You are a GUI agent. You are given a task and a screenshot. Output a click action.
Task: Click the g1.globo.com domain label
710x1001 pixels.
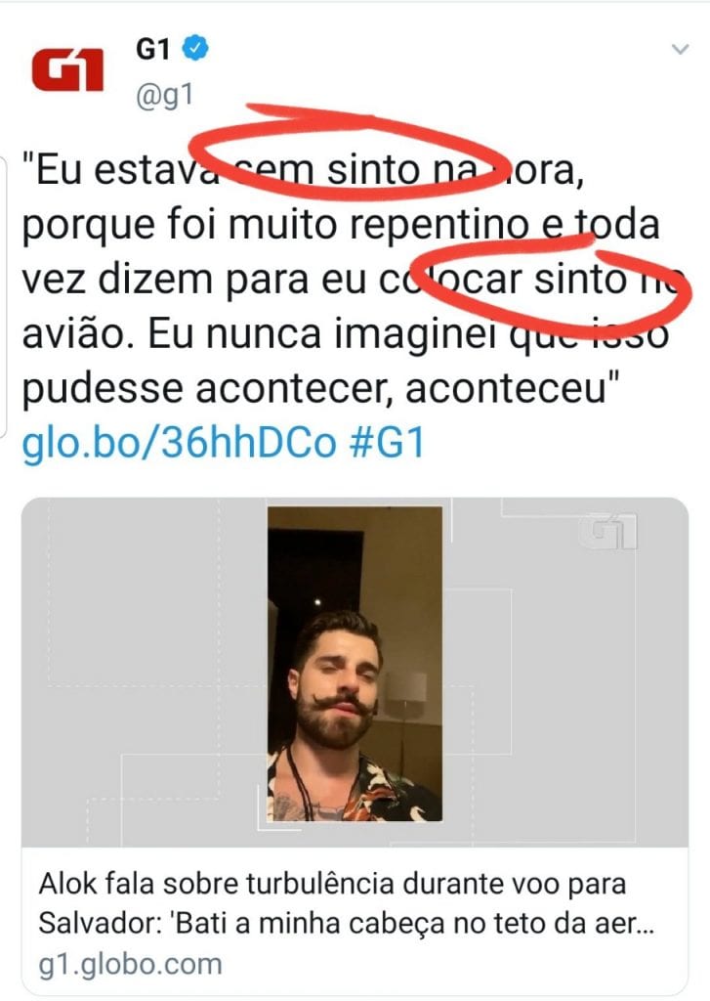click(130, 965)
